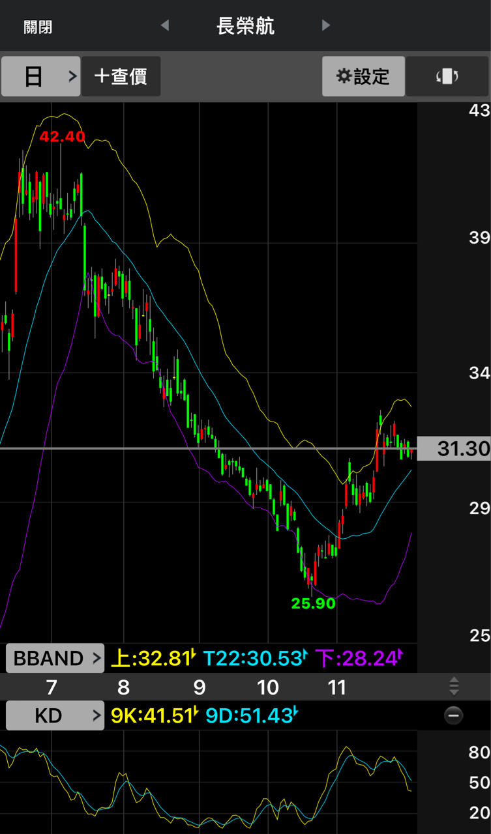Tap the 9K:41.51 indicator value
This screenshot has width=491, height=834.
click(x=153, y=715)
